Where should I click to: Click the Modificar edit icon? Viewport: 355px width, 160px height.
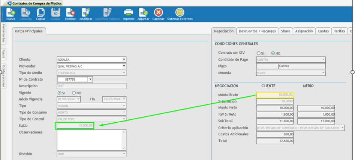pyautogui.click(x=86, y=12)
